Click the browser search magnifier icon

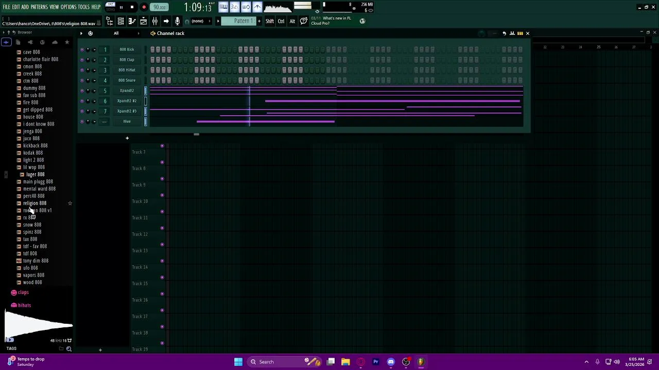[68, 349]
